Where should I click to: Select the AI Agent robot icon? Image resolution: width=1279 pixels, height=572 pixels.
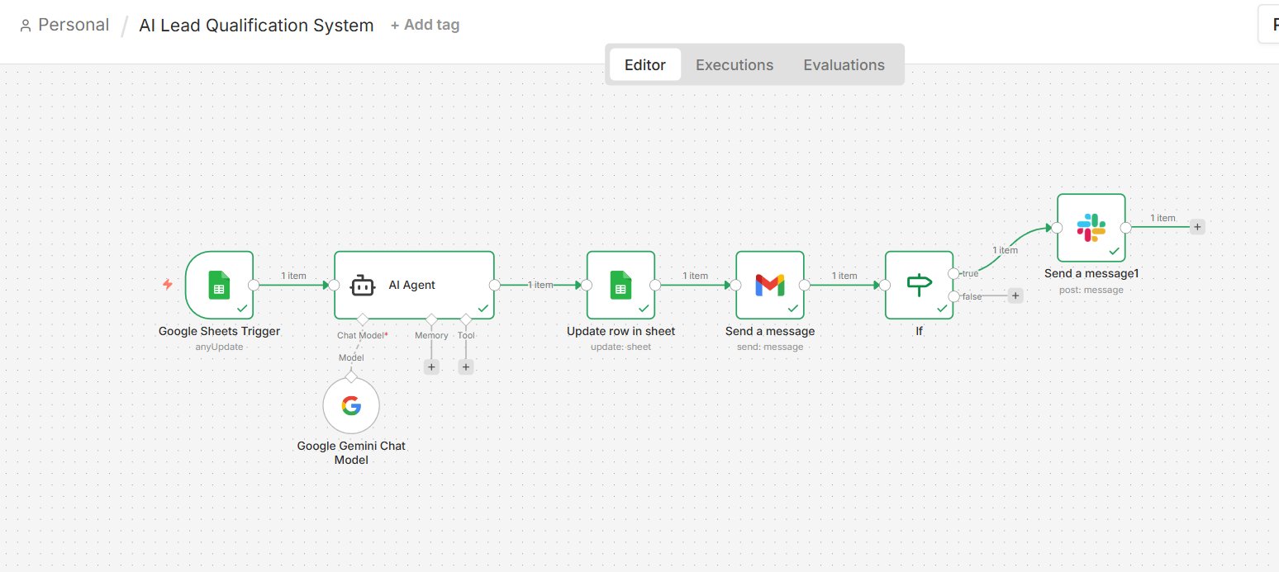click(363, 286)
